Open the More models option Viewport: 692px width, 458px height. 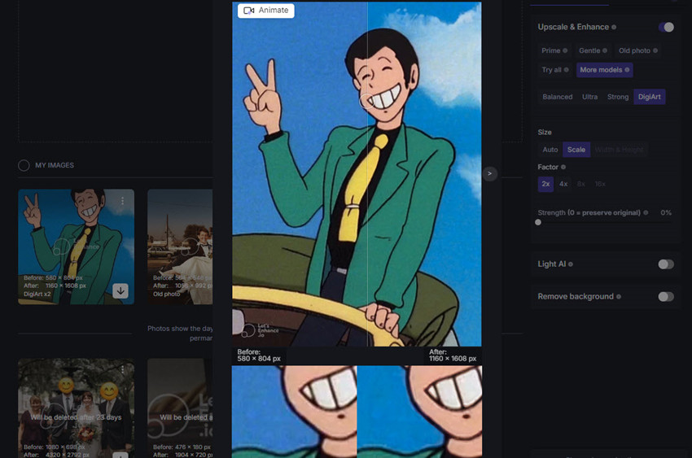[605, 70]
